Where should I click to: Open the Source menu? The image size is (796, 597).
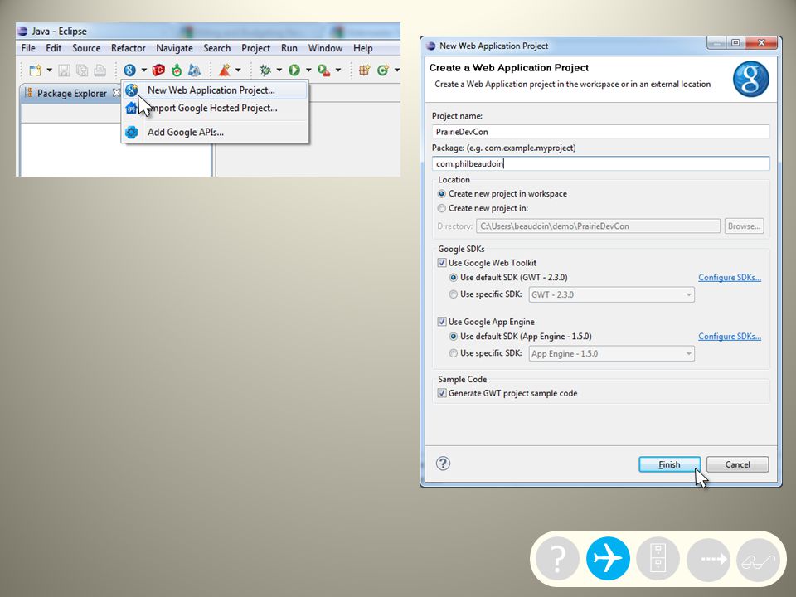[86, 48]
